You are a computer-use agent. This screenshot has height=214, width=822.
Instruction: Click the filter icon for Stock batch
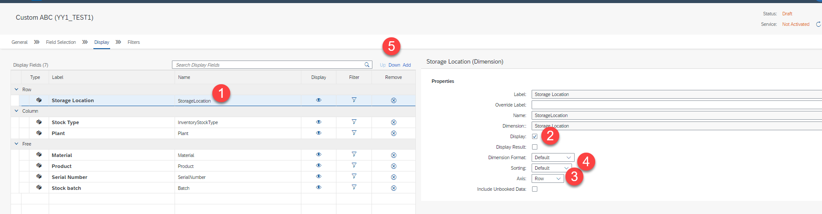(354, 187)
